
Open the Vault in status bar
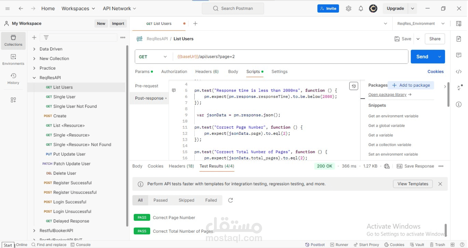coord(417,245)
